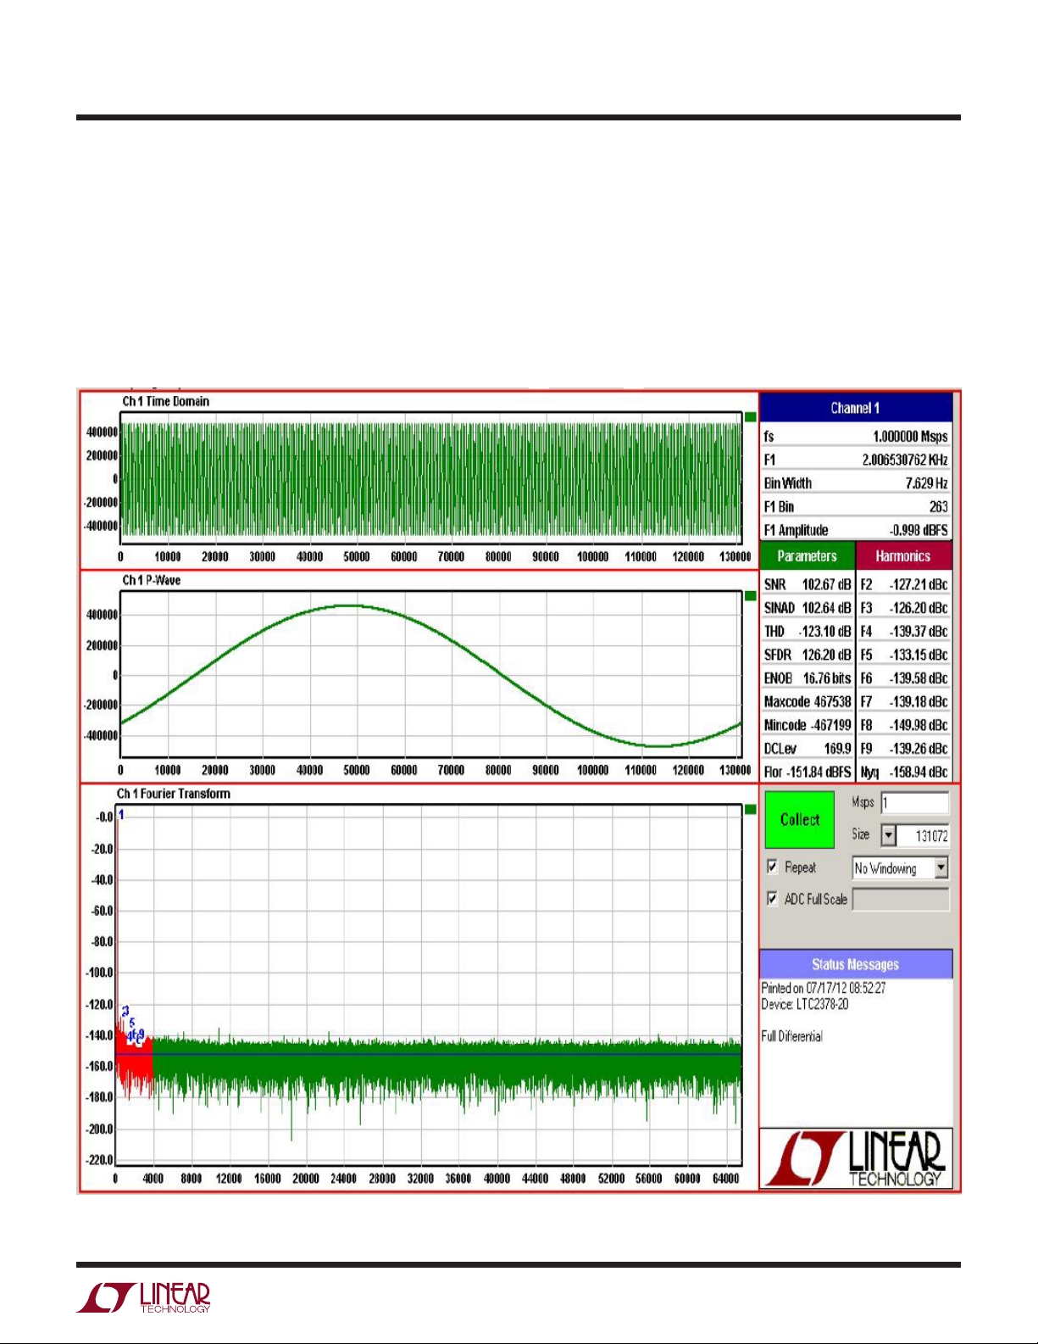This screenshot has height=1344, width=1038.
Task: Click the Msps input field
Action: [914, 803]
